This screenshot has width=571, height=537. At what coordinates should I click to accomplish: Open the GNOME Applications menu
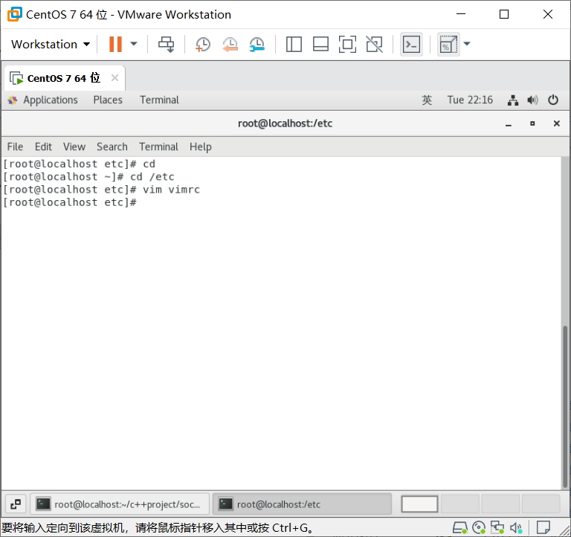pyautogui.click(x=43, y=100)
